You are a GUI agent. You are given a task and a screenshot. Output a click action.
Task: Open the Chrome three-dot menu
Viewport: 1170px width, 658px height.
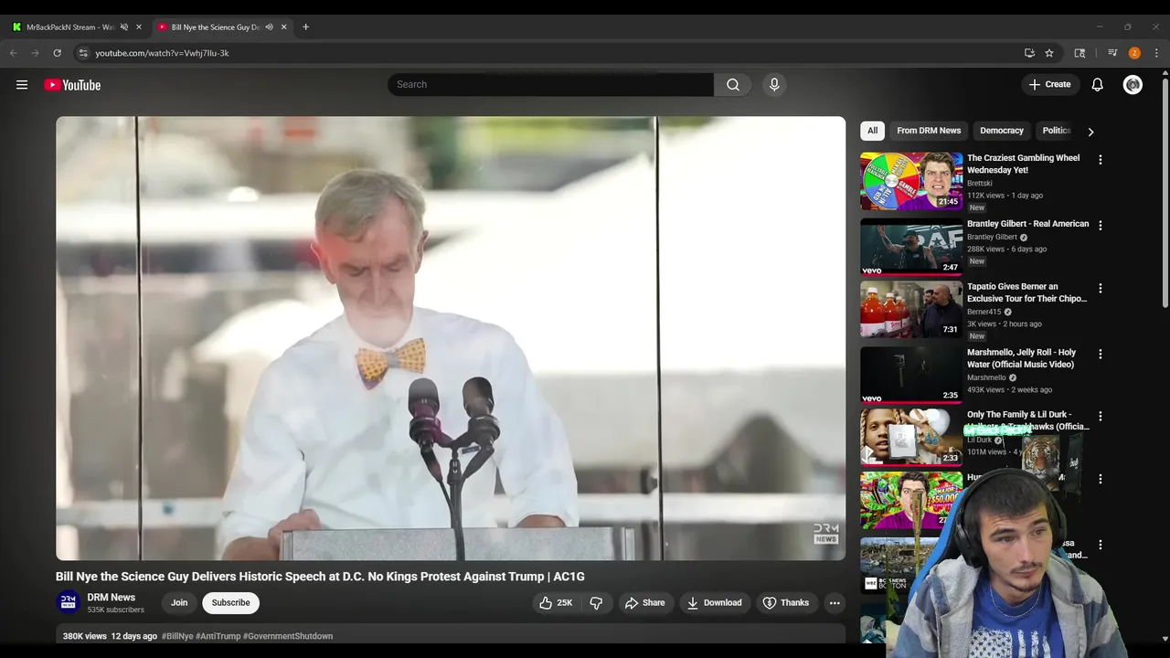pyautogui.click(x=1156, y=53)
